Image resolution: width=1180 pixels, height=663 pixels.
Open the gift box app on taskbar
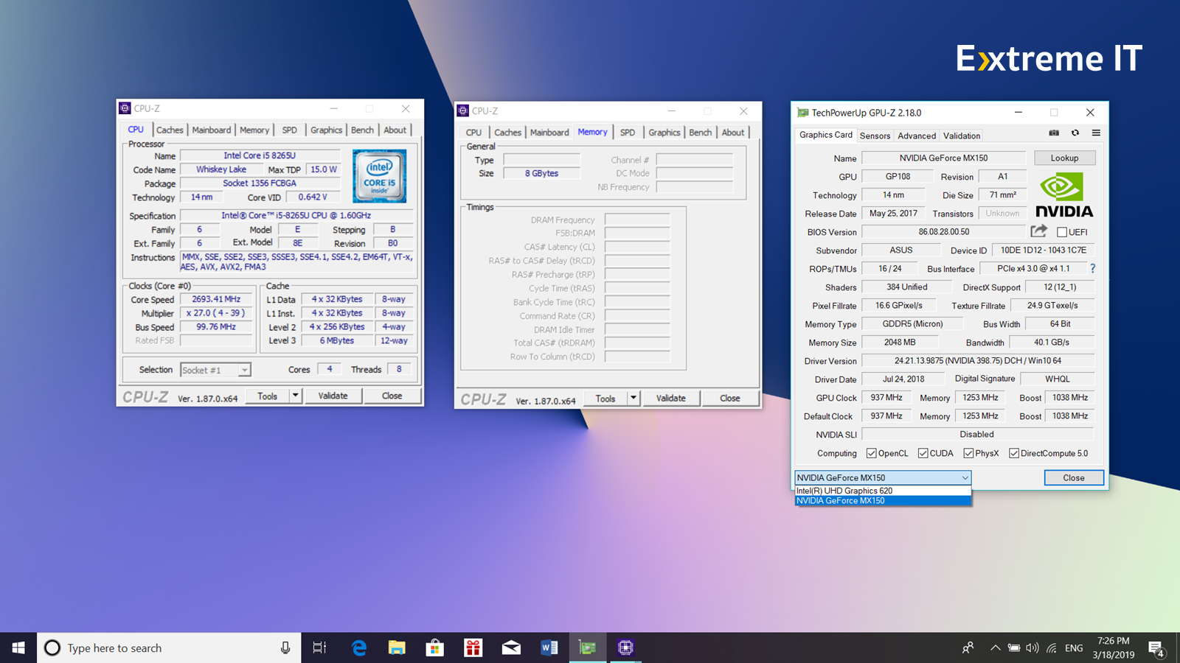473,648
